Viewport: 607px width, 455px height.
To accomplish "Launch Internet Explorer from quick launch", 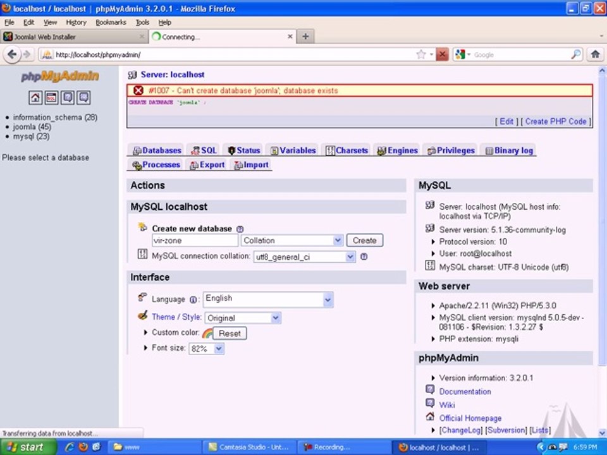I will pyautogui.click(x=70, y=447).
